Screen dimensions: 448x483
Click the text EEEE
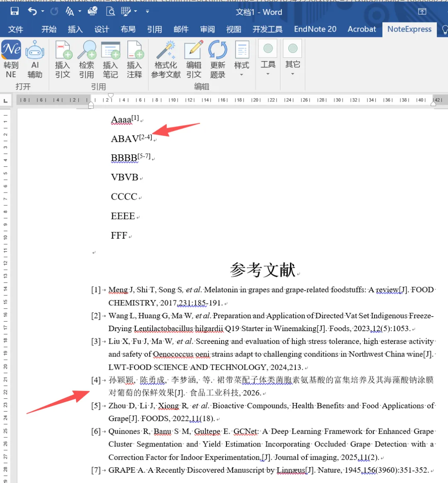click(123, 216)
